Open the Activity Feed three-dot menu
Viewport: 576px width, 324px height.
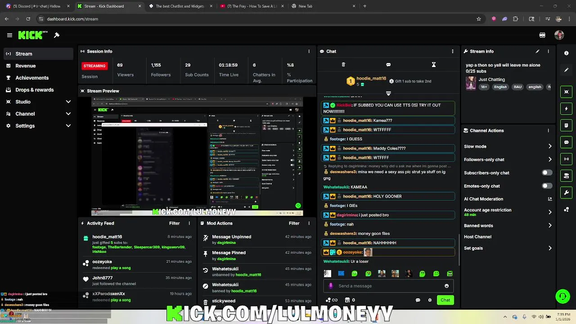(x=189, y=223)
